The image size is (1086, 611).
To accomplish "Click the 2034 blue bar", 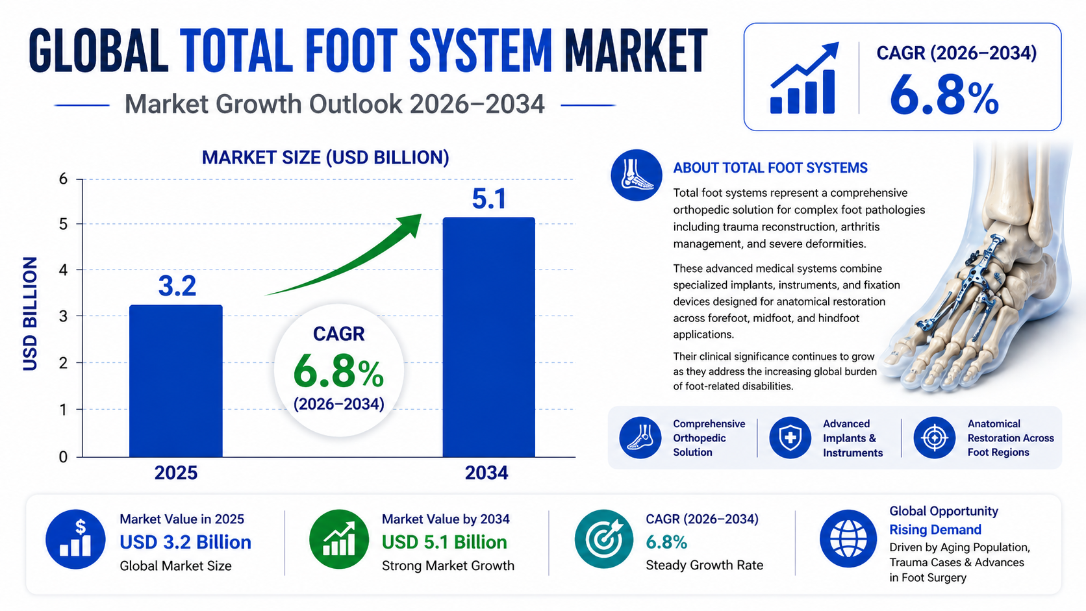I will (x=488, y=337).
